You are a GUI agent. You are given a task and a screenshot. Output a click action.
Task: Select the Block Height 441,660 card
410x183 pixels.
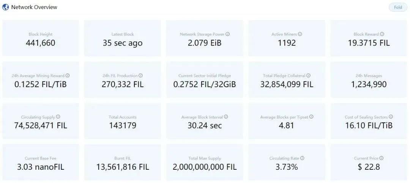[41, 38]
